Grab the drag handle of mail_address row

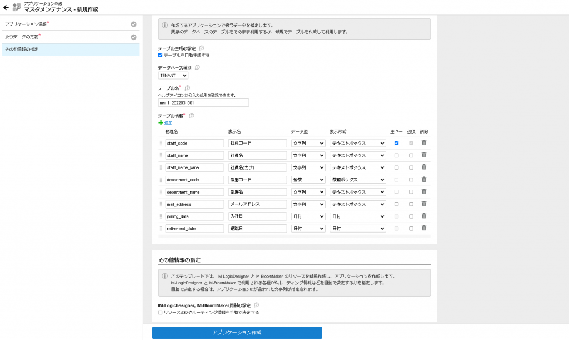[x=161, y=204]
